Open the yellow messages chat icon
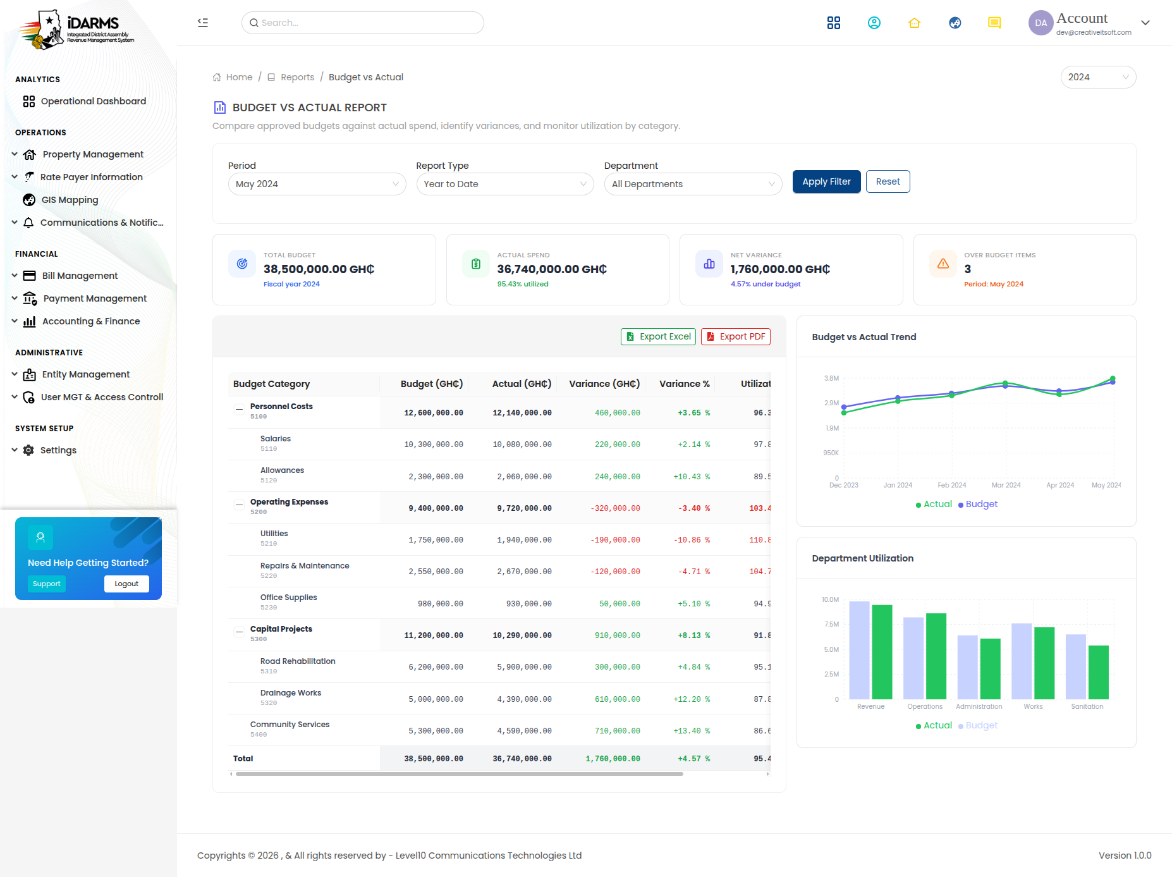1172x877 pixels. pyautogui.click(x=994, y=23)
